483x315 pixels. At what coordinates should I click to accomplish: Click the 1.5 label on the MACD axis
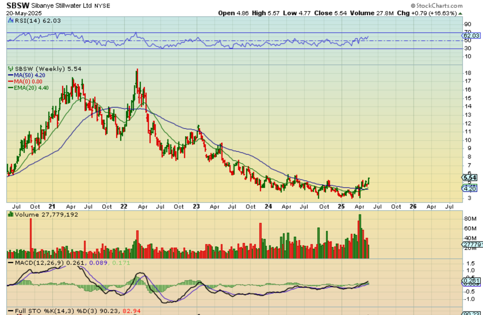point(470,263)
